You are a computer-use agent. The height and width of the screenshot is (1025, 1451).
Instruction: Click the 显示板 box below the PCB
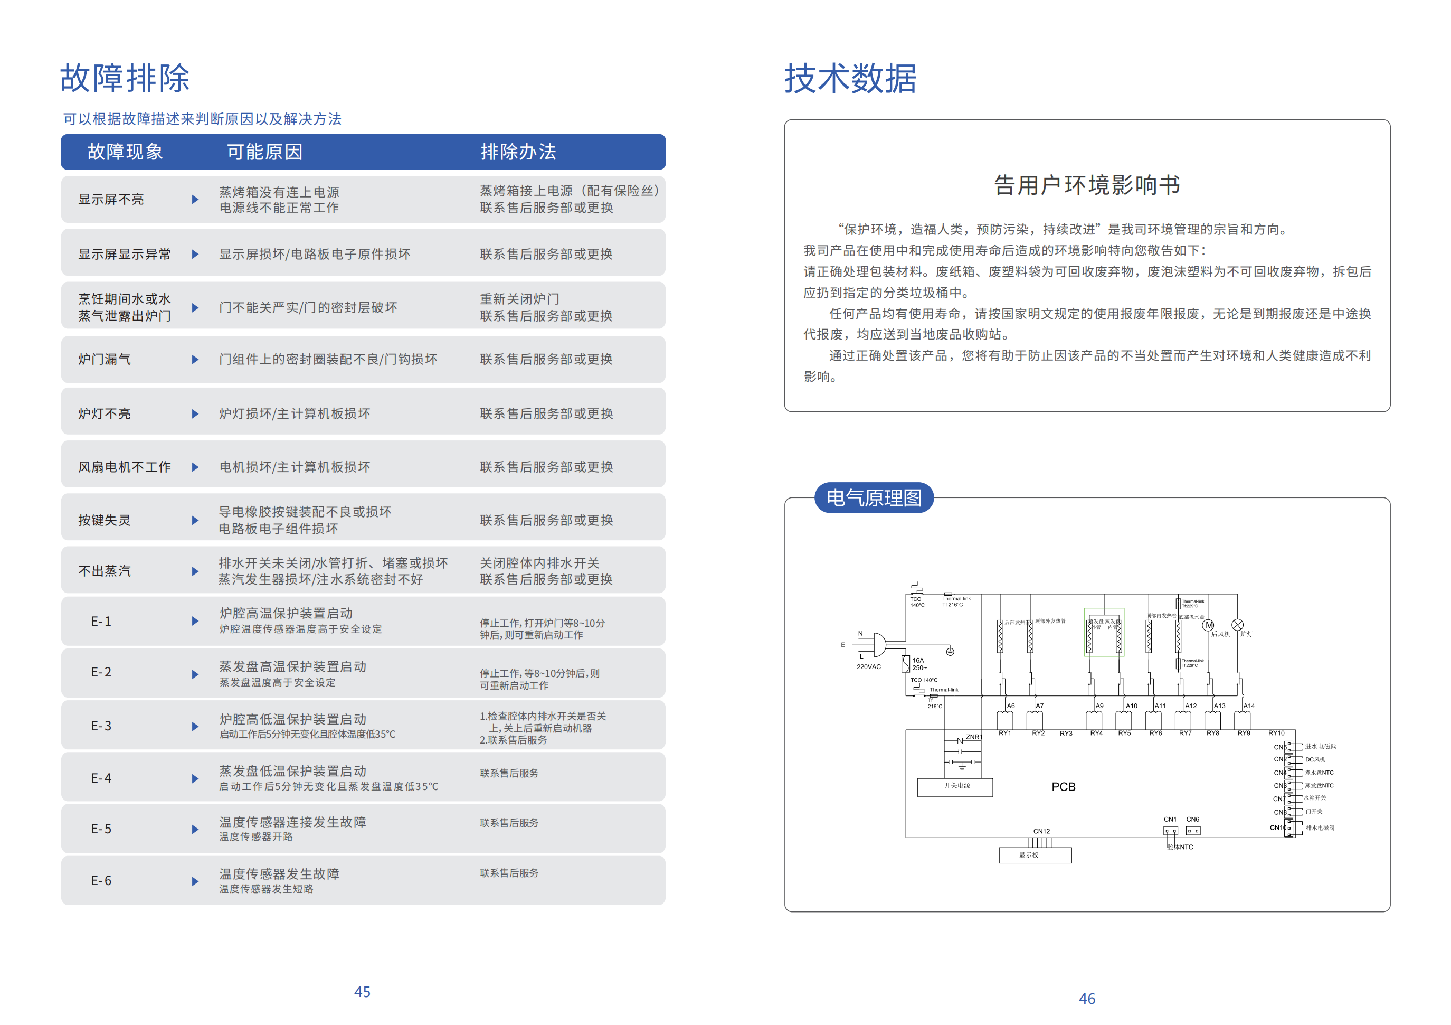[1035, 855]
